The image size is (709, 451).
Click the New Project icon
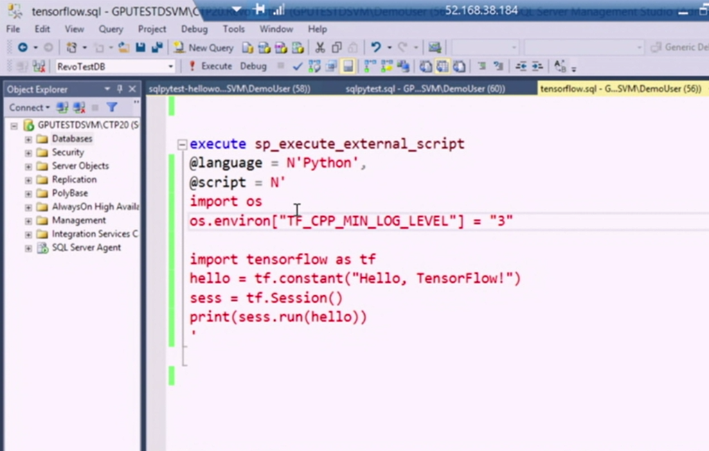click(x=71, y=47)
